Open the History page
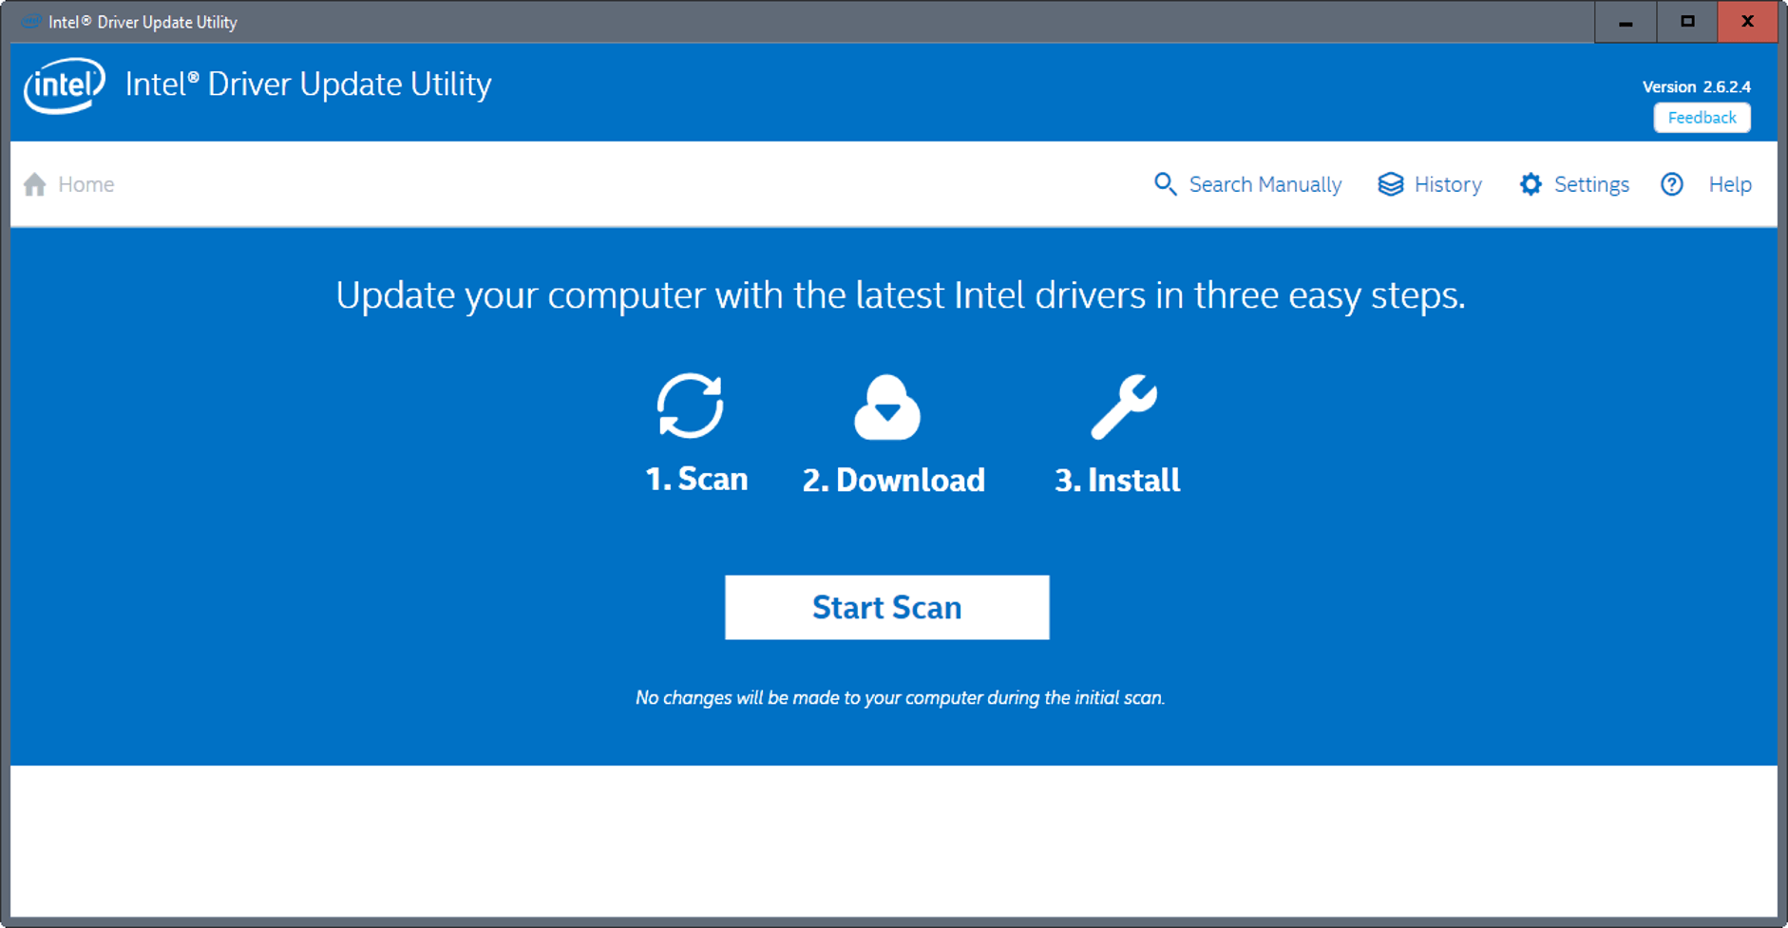This screenshot has width=1788, height=928. click(x=1448, y=184)
